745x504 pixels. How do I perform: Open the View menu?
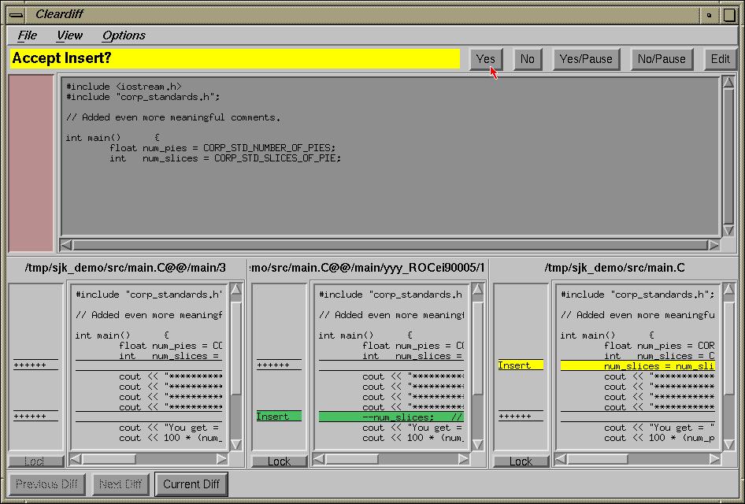[x=69, y=35]
